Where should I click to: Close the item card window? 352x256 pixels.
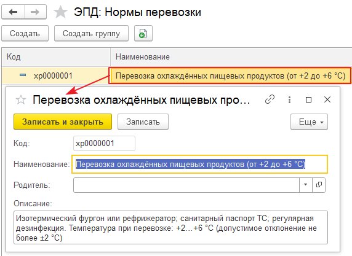[x=327, y=99]
